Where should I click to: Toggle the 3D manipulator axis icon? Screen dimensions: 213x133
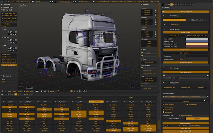48,91
